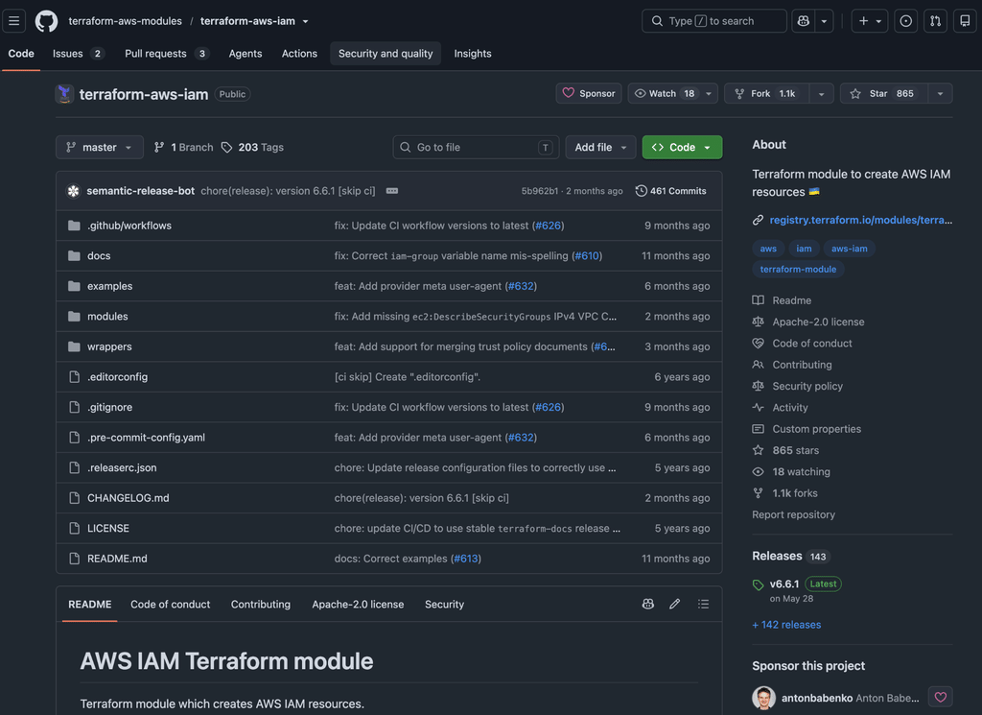
Task: Open the issues icon in the top header
Action: tap(905, 21)
